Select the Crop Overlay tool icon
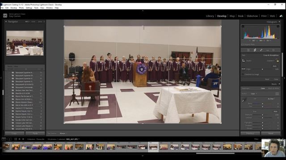The image size is (286, 160). point(255,50)
